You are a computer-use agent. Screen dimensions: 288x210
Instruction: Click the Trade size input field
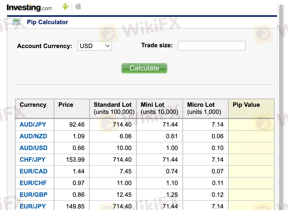(x=212, y=46)
